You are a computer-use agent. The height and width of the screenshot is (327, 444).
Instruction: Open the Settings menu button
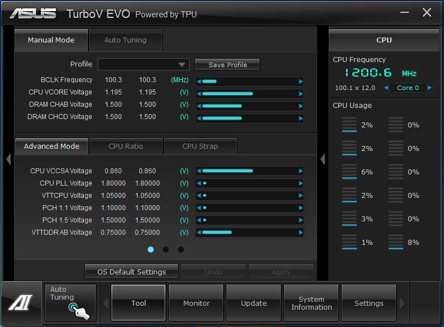pos(369,303)
